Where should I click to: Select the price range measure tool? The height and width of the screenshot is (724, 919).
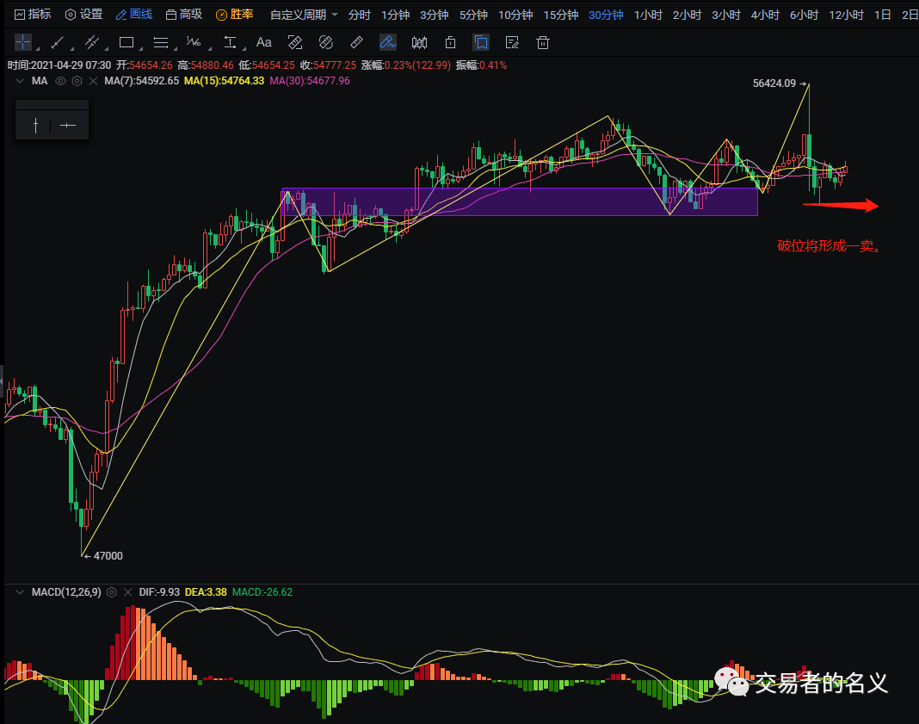click(230, 42)
